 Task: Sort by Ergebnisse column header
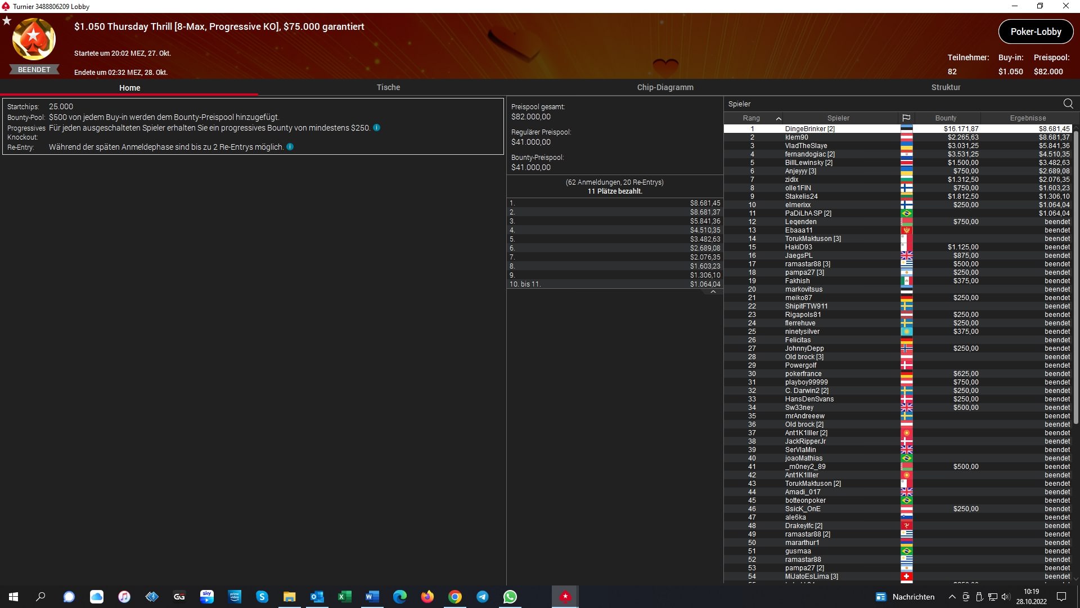[x=1028, y=118]
